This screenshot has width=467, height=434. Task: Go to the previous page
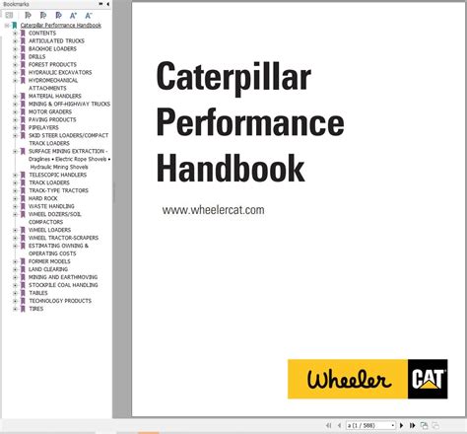point(339,425)
